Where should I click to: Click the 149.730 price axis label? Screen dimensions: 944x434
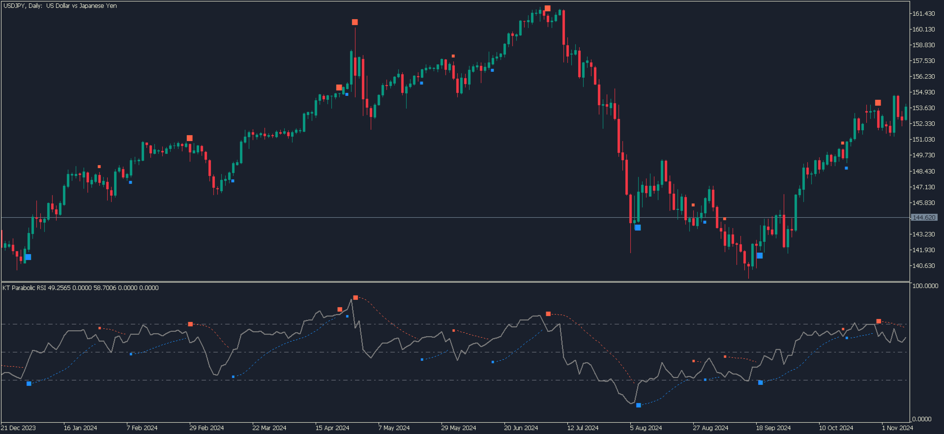point(923,155)
